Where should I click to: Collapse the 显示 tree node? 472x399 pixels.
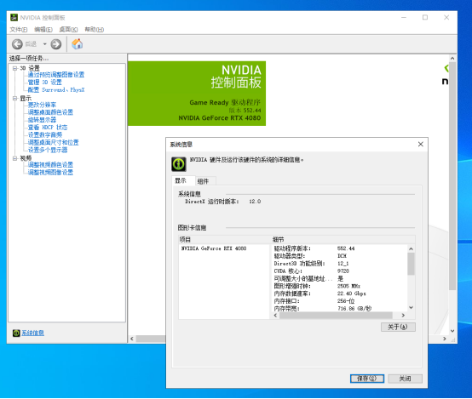(14, 99)
